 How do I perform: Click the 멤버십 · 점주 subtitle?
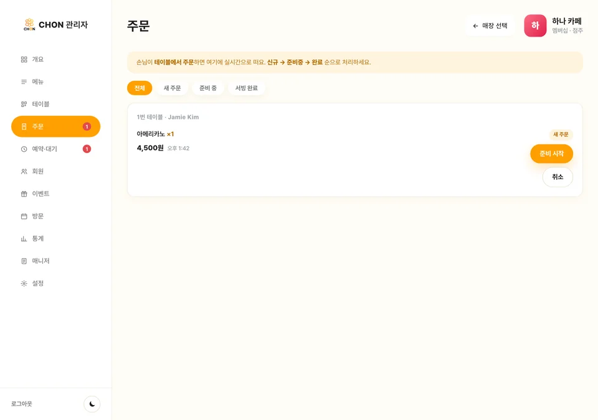[567, 30]
